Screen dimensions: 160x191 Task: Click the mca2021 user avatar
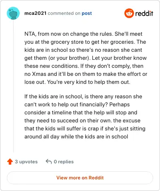[13, 13]
